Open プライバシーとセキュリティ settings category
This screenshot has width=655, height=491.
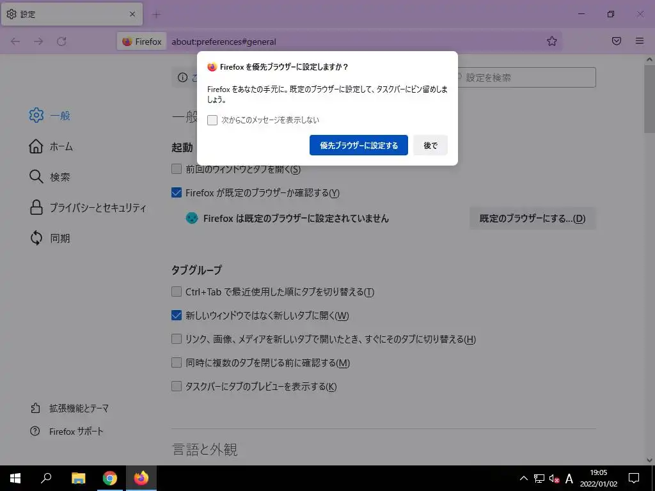[x=88, y=208]
